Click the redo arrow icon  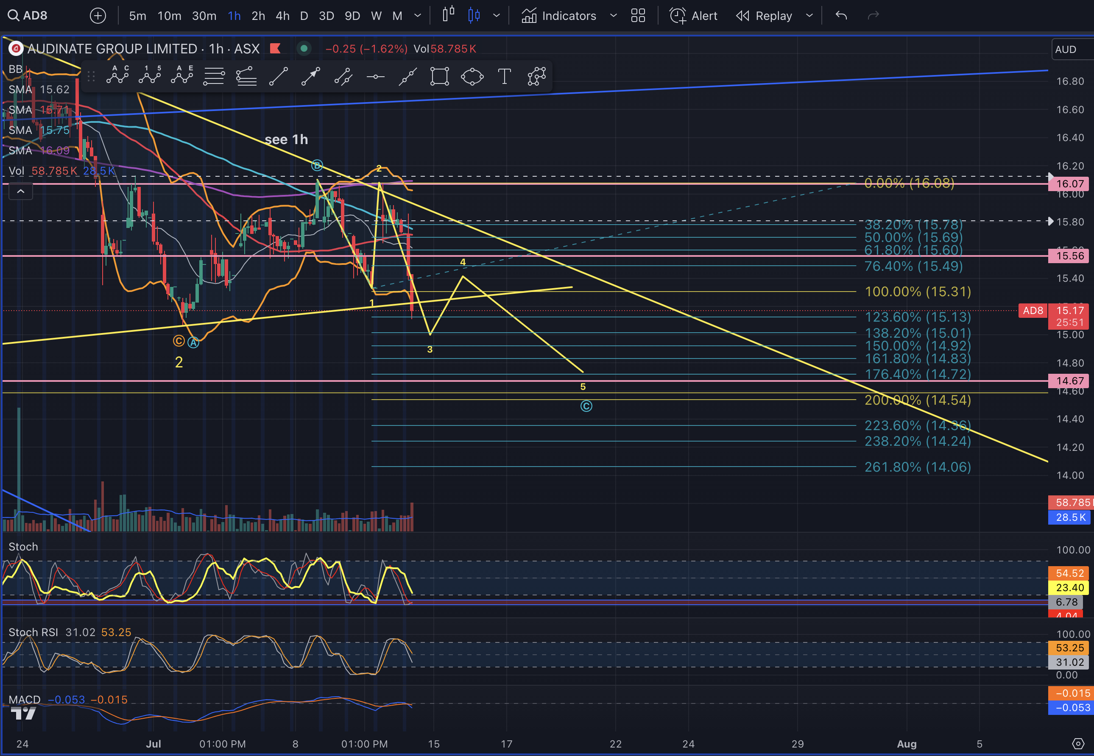873,16
